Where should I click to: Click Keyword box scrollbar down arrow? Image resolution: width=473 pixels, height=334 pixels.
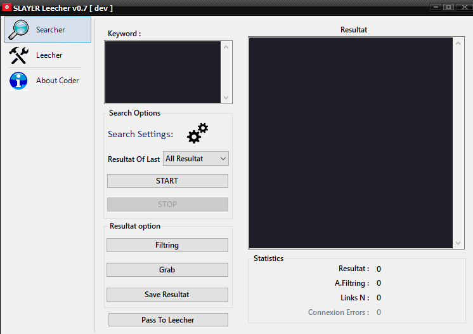tap(226, 98)
